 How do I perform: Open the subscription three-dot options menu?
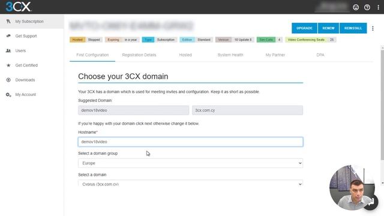[x=373, y=28]
